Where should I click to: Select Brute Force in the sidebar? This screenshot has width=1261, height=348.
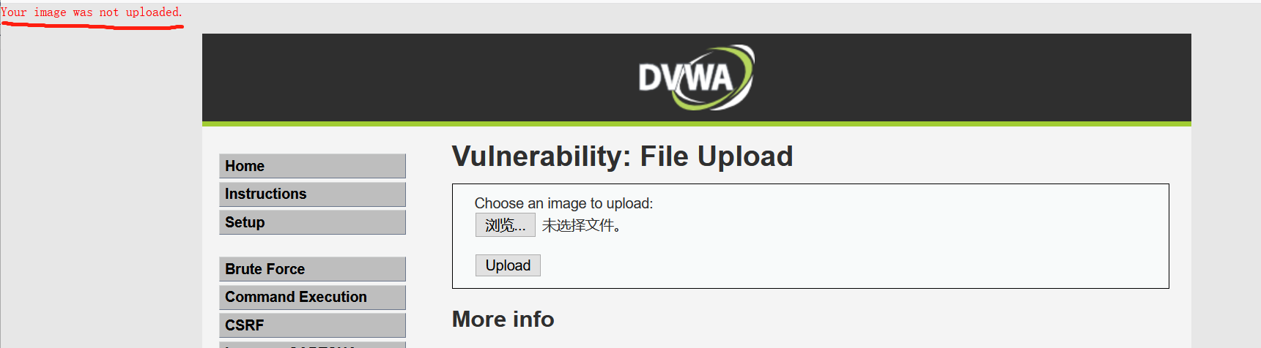point(312,269)
